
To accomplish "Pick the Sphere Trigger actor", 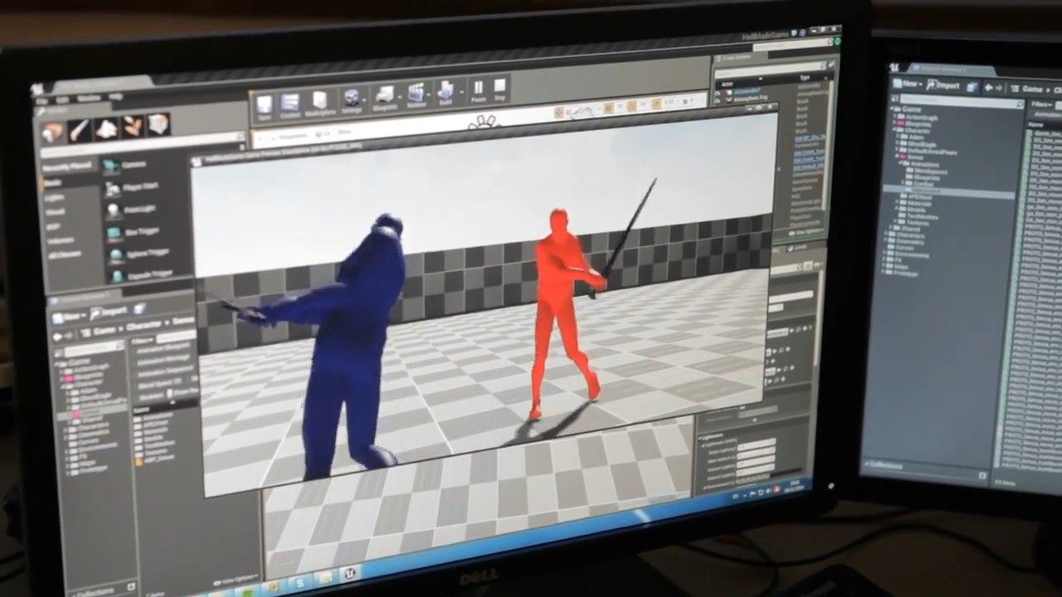I will point(137,253).
